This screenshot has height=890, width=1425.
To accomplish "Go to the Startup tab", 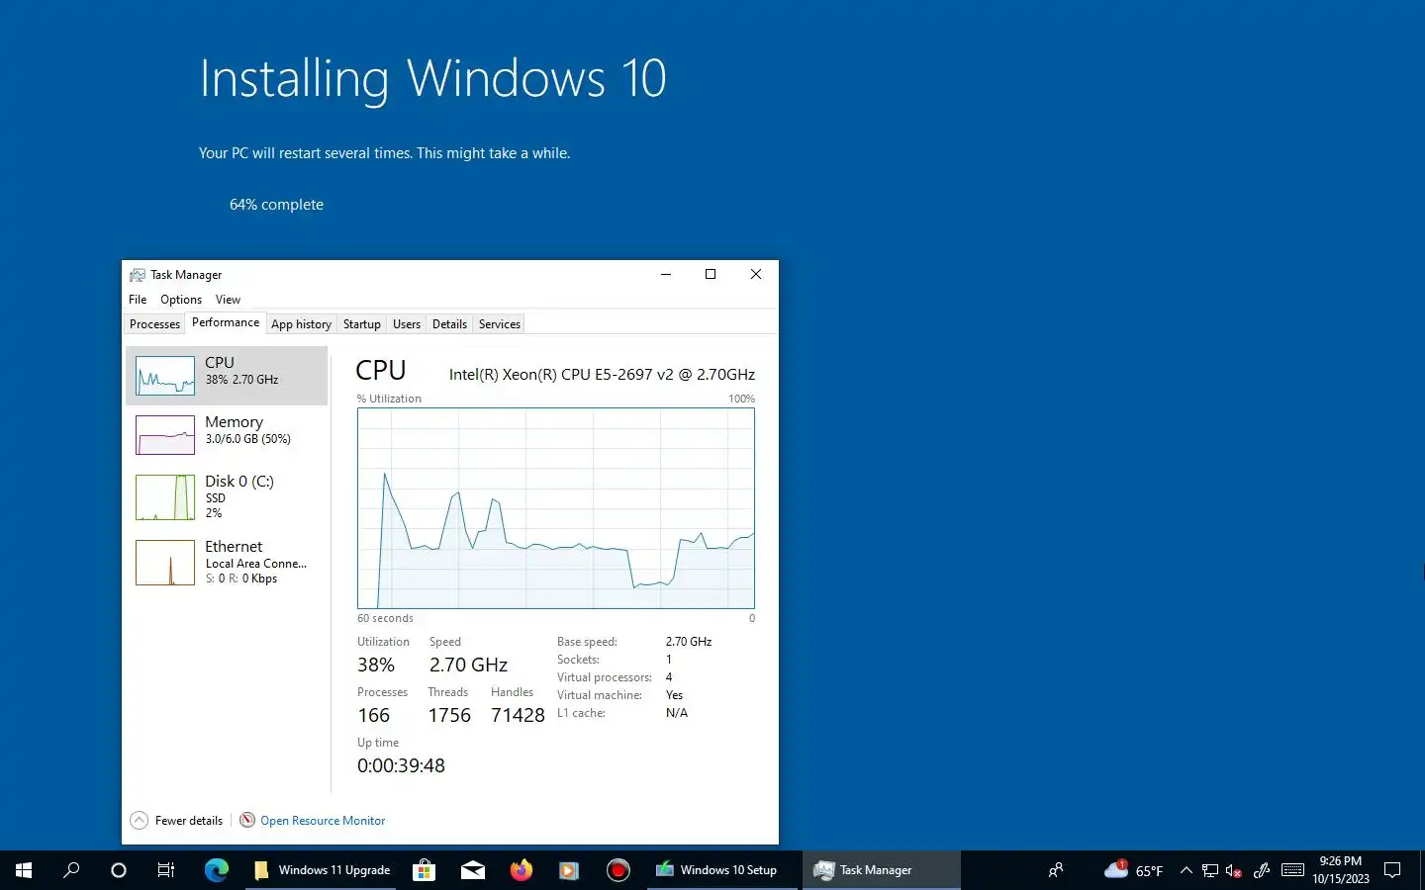I will pos(361,324).
